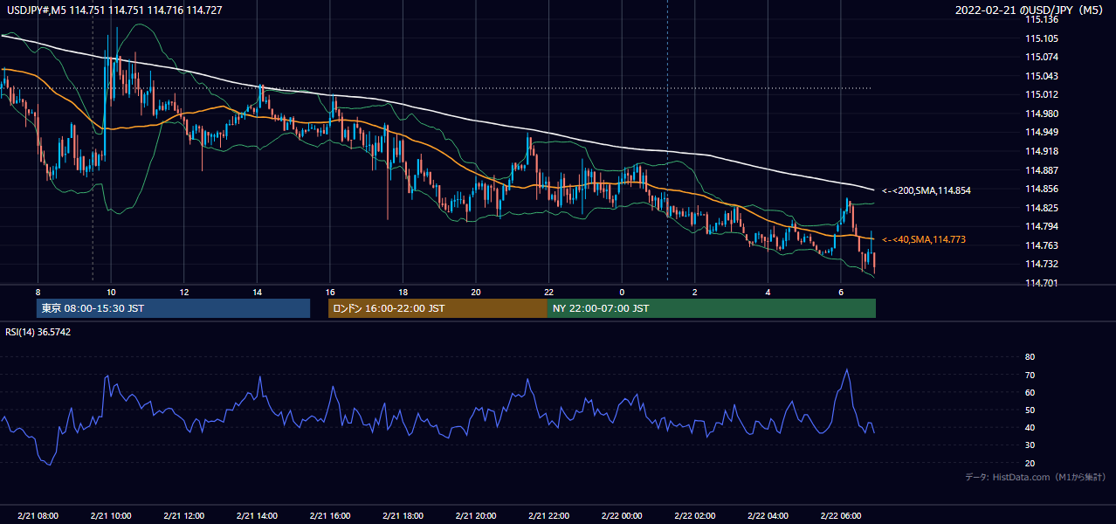Click the '2/22 04:00' bottom time label
This screenshot has height=524, width=1116.
click(768, 516)
